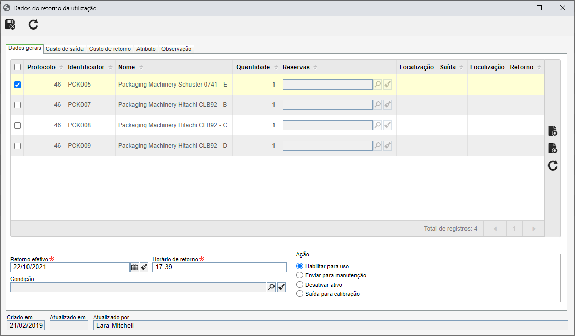The width and height of the screenshot is (575, 336).
Task: Click page number 1 in pager
Action: [514, 229]
